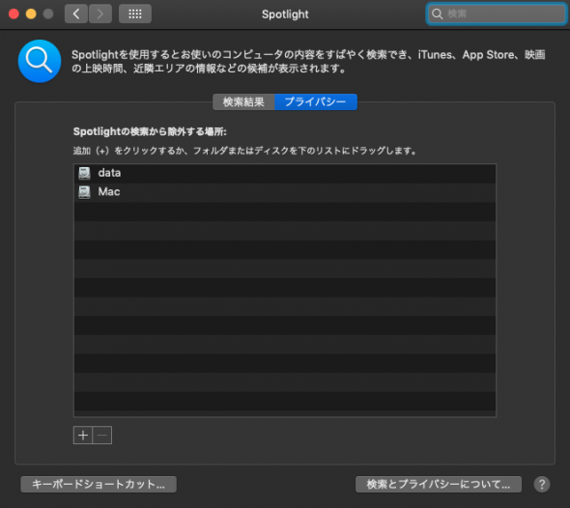570x508 pixels.
Task: Click the data disk icon
Action: pyautogui.click(x=84, y=173)
